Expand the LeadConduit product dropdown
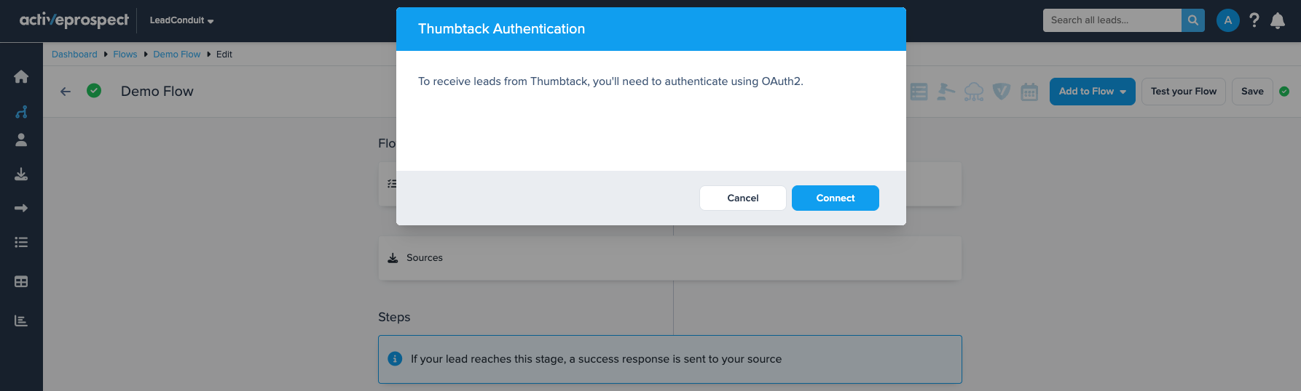The width and height of the screenshot is (1301, 391). pyautogui.click(x=181, y=20)
